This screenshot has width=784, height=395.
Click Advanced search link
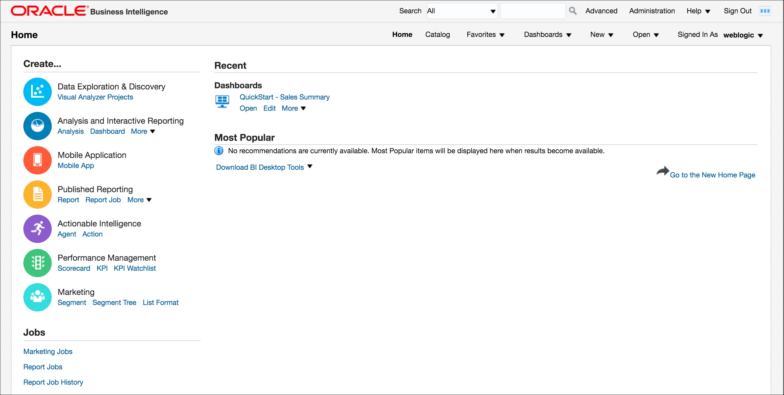click(601, 11)
